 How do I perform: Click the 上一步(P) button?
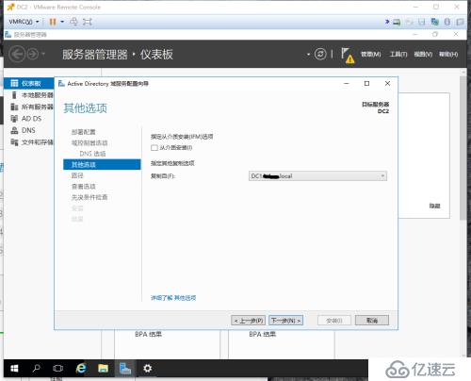pos(248,321)
